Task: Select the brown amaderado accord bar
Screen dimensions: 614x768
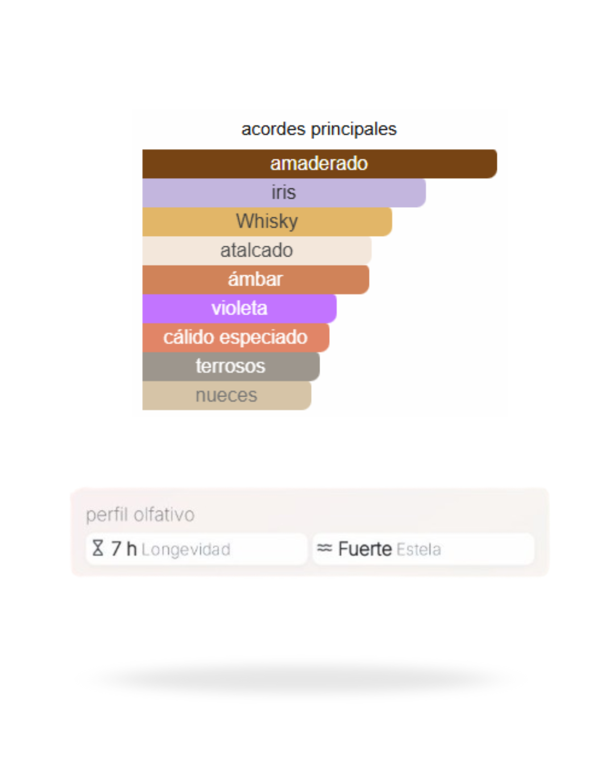Action: [x=319, y=164]
